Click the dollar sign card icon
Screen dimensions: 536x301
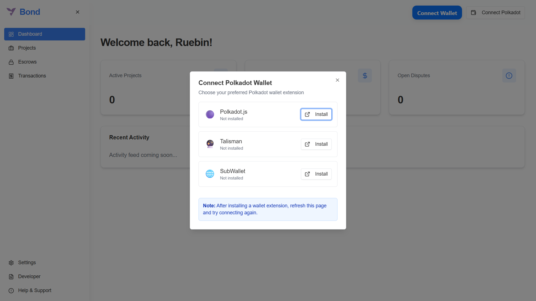[365, 76]
